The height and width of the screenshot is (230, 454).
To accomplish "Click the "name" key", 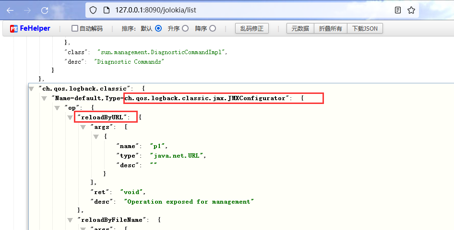I will coord(127,146).
